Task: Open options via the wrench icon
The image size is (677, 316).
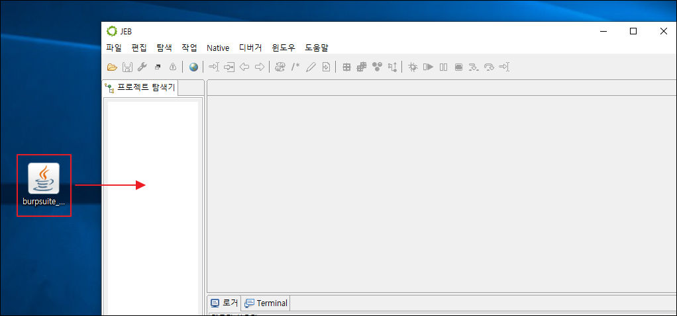Action: click(x=142, y=67)
